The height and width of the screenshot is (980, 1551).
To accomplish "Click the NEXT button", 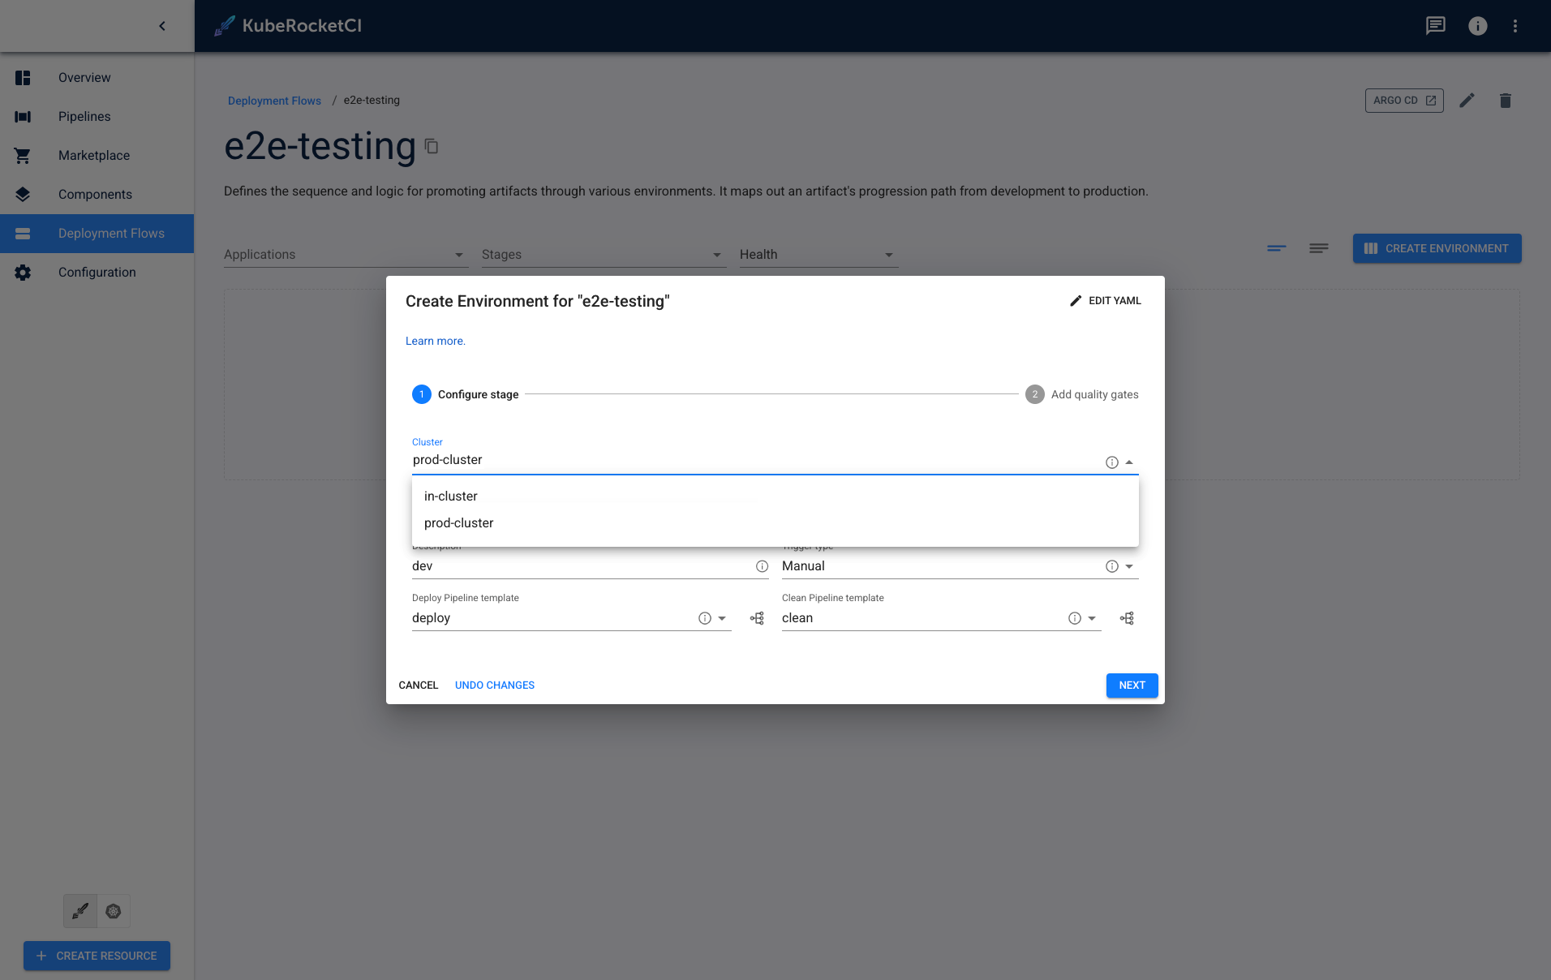I will coord(1132,686).
